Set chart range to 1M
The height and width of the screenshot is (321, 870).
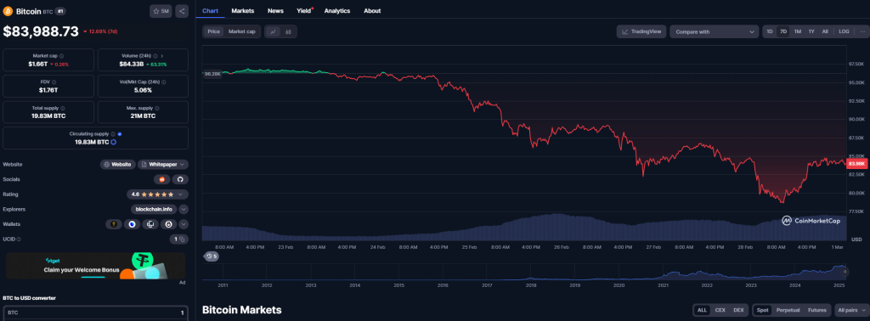point(797,31)
